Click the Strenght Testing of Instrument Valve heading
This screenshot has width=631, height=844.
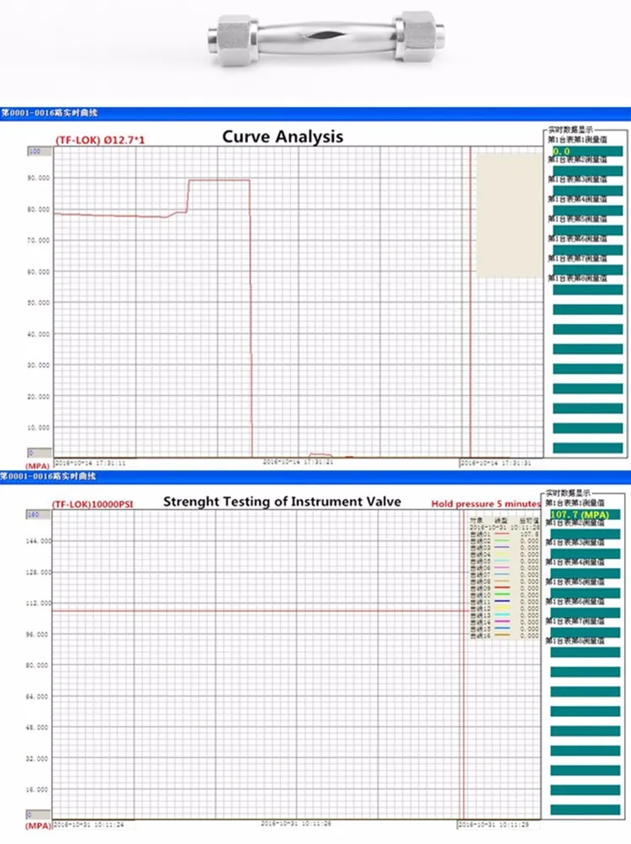click(282, 502)
